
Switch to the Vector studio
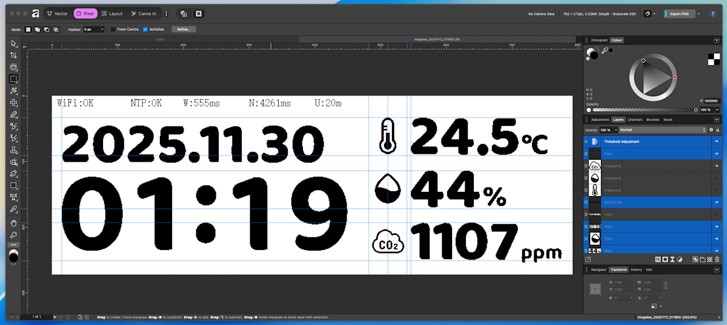pyautogui.click(x=58, y=13)
